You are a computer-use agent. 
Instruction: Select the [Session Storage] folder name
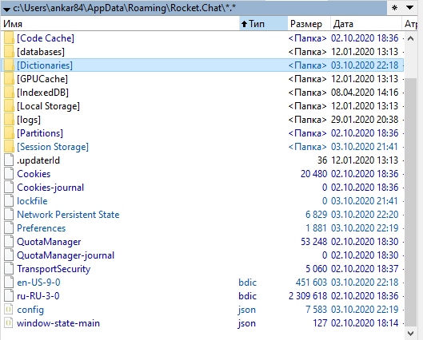53,147
